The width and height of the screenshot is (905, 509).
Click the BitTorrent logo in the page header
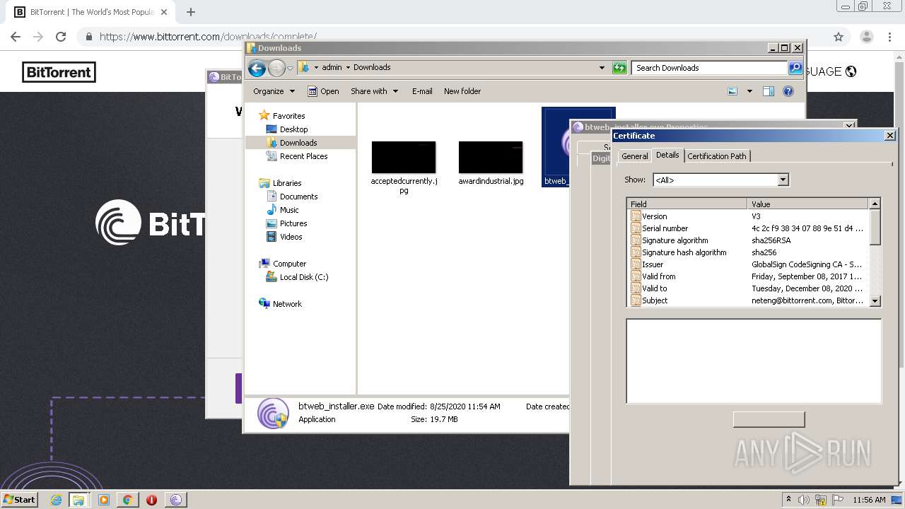click(59, 72)
